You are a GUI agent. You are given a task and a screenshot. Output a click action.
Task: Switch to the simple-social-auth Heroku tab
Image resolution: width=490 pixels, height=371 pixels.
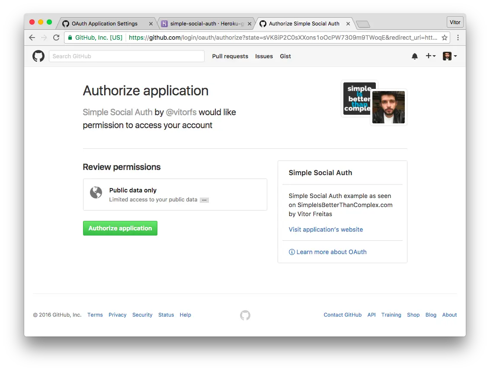[x=203, y=23]
